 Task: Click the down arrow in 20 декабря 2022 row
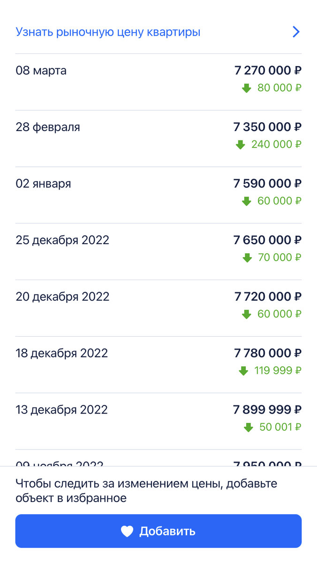[x=247, y=314]
